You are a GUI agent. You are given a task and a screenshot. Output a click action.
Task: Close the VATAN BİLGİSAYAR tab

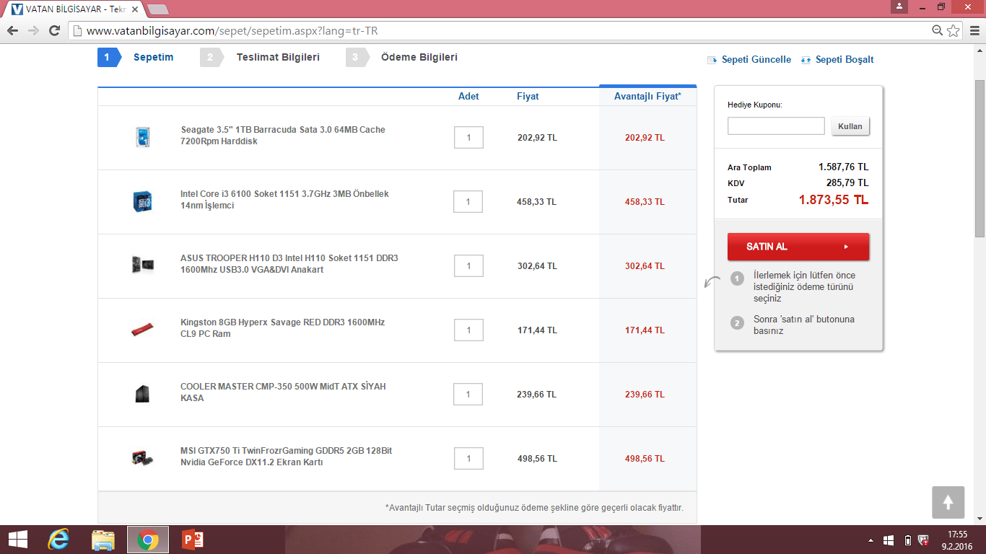135,9
